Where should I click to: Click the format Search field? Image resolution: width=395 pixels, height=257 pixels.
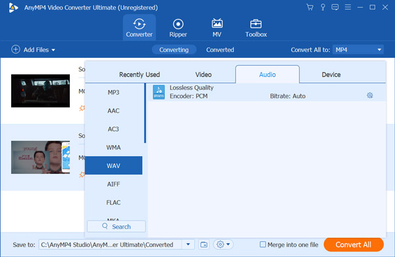(x=116, y=227)
